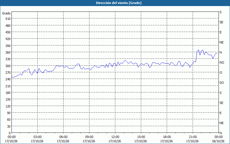The image size is (230, 144).
Task: Pick the 420 y-axis value
Action: [8, 39]
